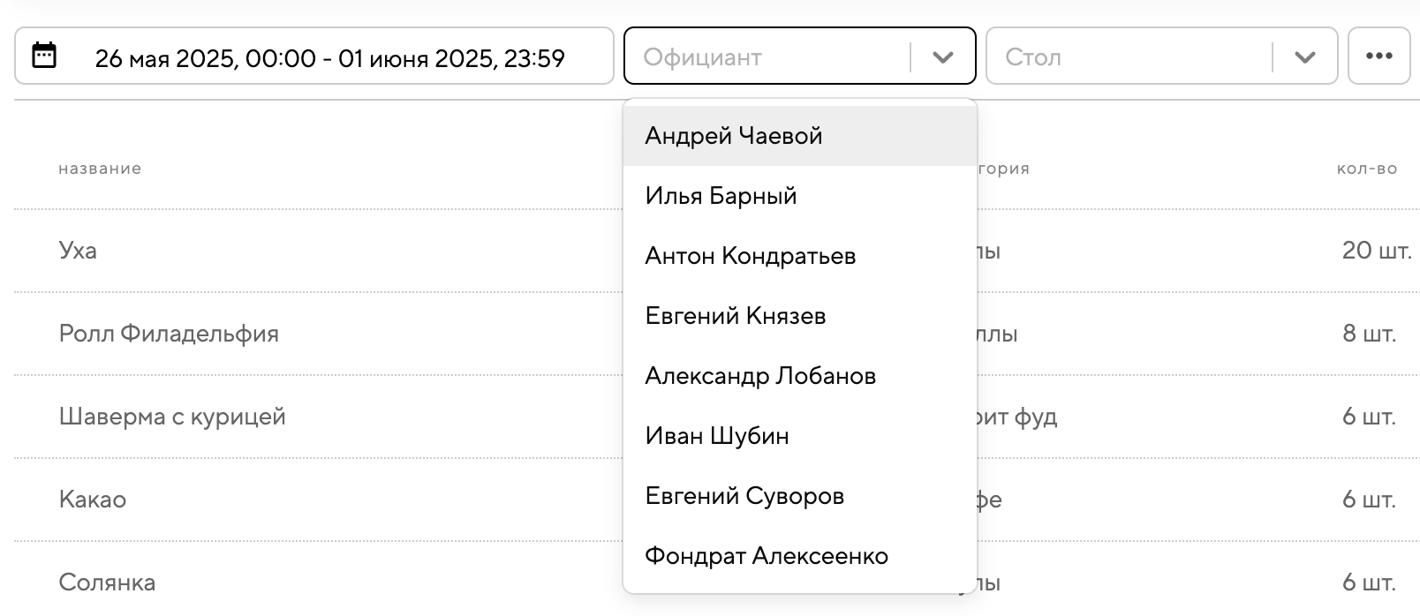Screen dimensions: 1420x616
Task: Open the date range picker field
Action: (x=329, y=57)
